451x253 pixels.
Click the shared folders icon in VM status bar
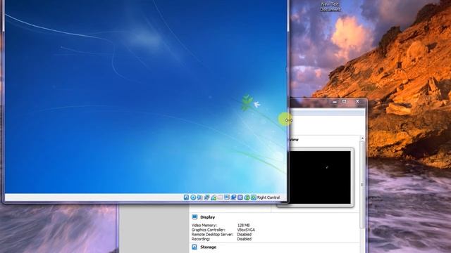220,197
